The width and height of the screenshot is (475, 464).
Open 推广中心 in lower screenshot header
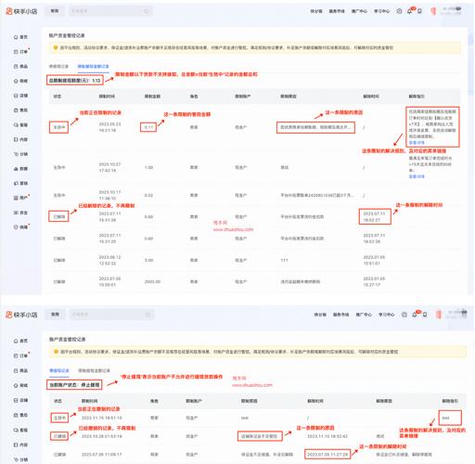[x=364, y=315]
